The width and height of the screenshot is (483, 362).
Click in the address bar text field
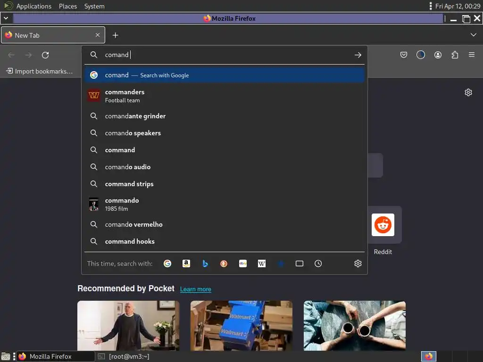(x=228, y=55)
